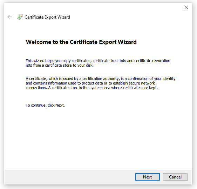The width and height of the screenshot is (197, 189).
Task: Click the back arrow in the wizard header
Action: tap(9, 17)
